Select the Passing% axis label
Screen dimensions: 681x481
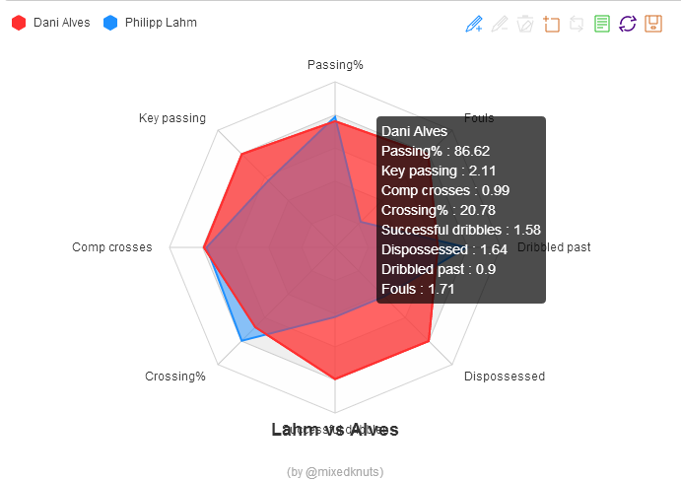(335, 65)
